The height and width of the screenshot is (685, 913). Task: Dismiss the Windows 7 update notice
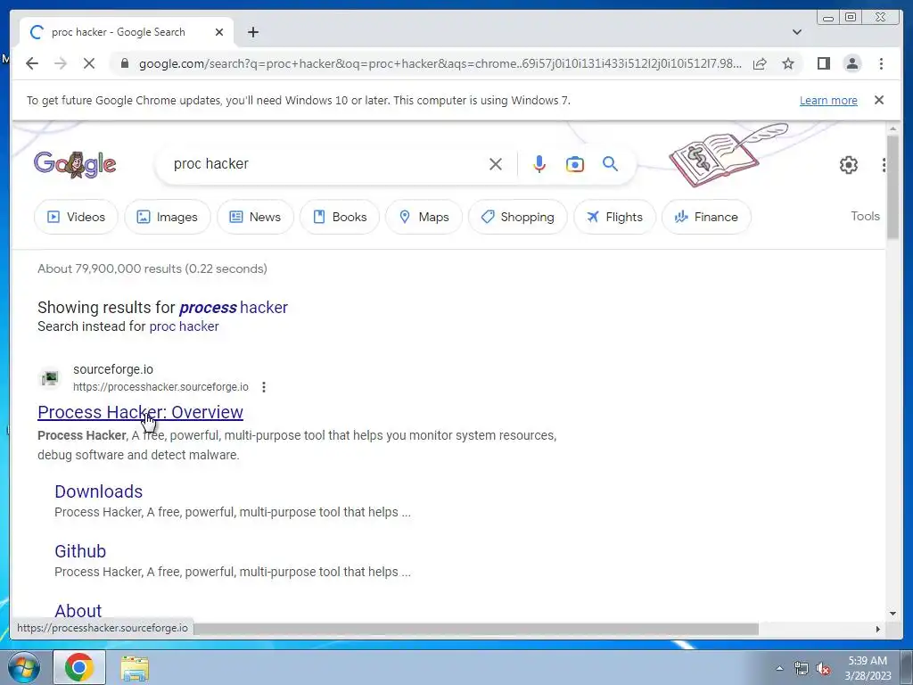(x=878, y=100)
